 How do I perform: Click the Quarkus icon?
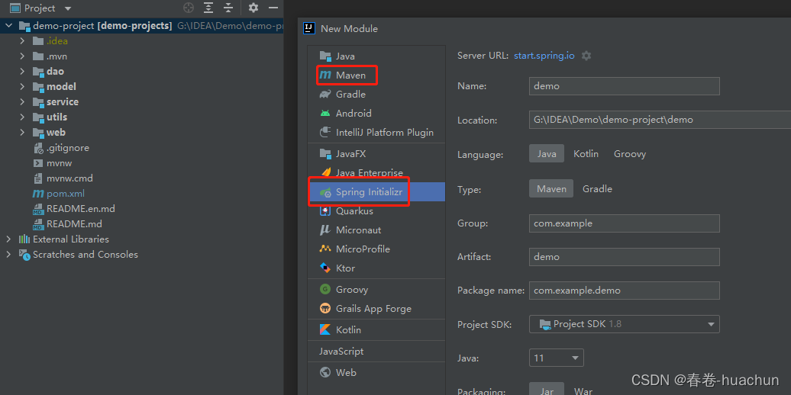pos(325,211)
